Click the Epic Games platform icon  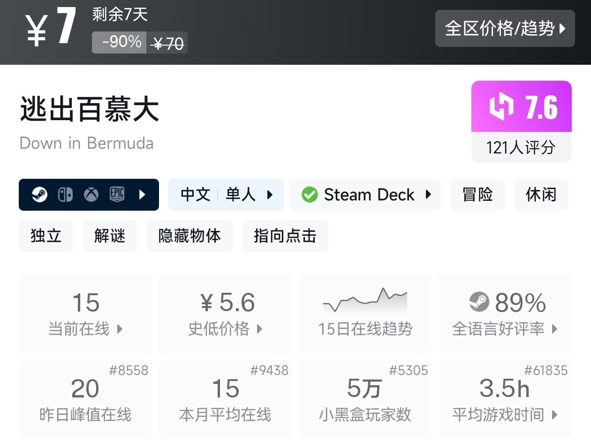117,194
